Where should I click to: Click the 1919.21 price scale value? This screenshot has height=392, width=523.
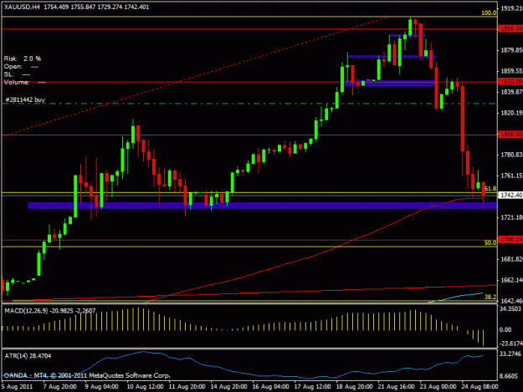pos(511,8)
